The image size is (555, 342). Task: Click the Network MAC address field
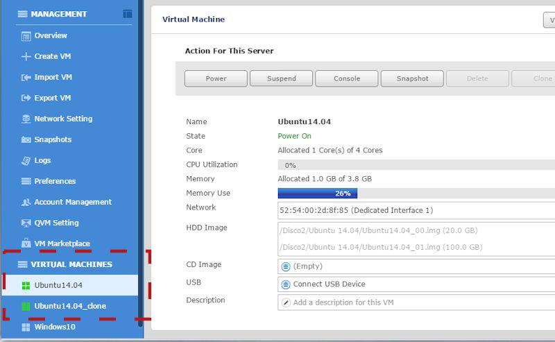click(x=416, y=211)
